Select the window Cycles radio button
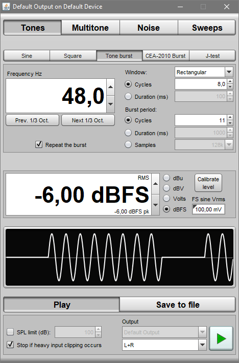This screenshot has width=239, height=363. tap(128, 84)
